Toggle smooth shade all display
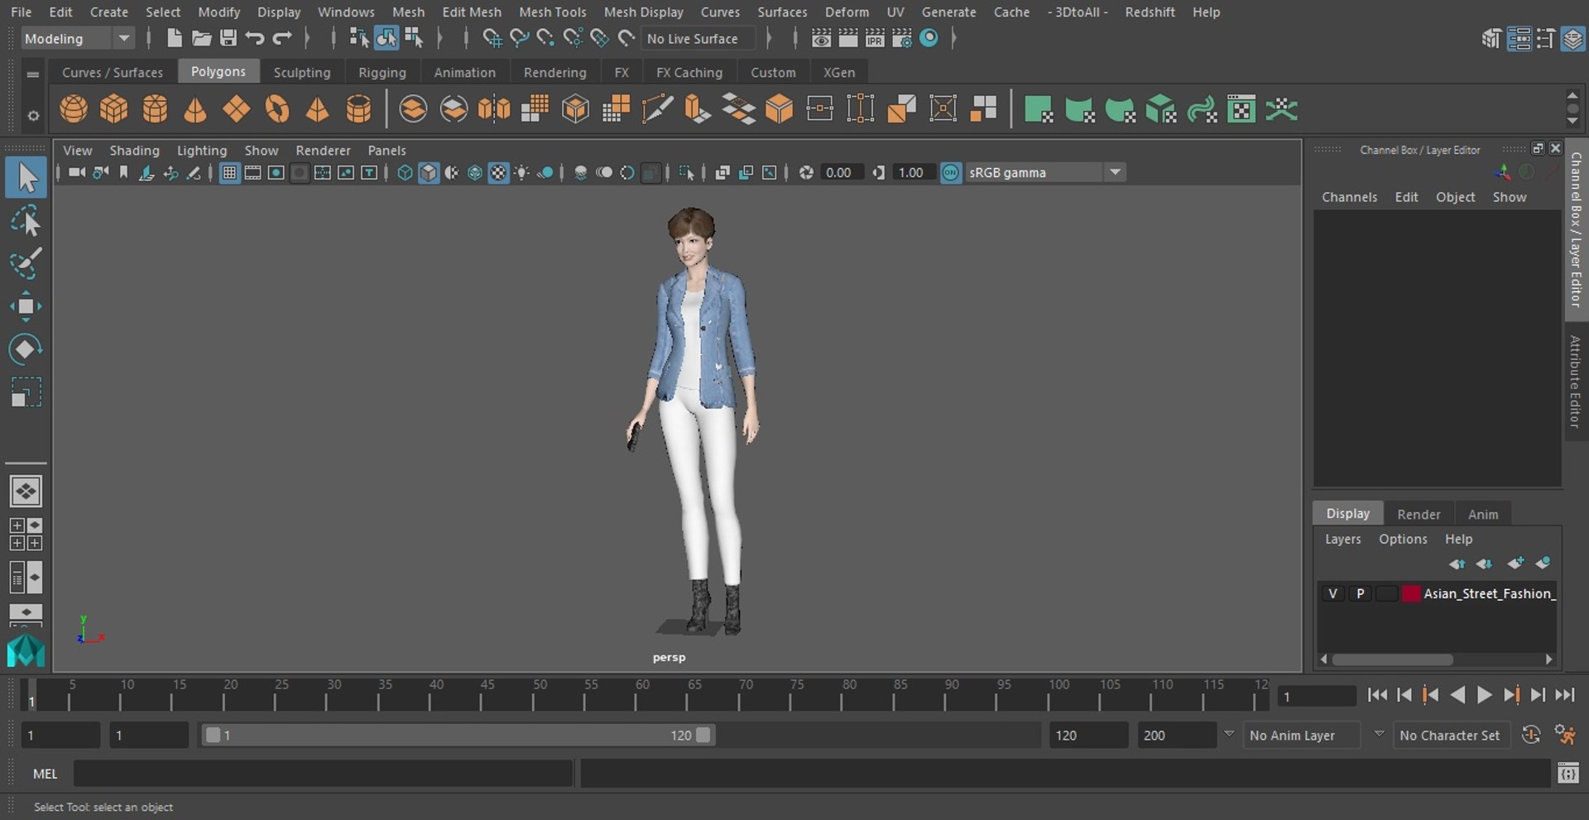 [x=429, y=173]
